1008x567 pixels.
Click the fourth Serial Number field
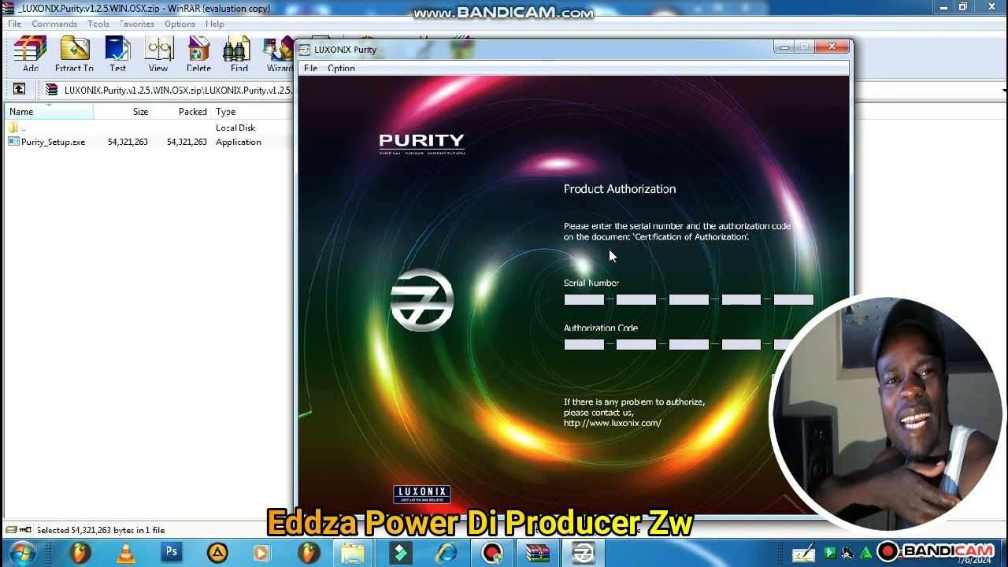741,299
